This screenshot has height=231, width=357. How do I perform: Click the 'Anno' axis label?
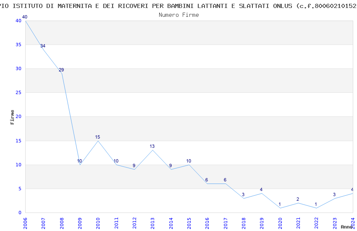[346, 227]
